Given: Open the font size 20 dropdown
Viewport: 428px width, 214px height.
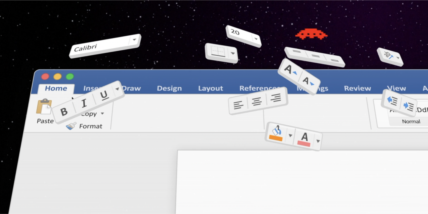Looking at the screenshot, I should click(x=256, y=39).
